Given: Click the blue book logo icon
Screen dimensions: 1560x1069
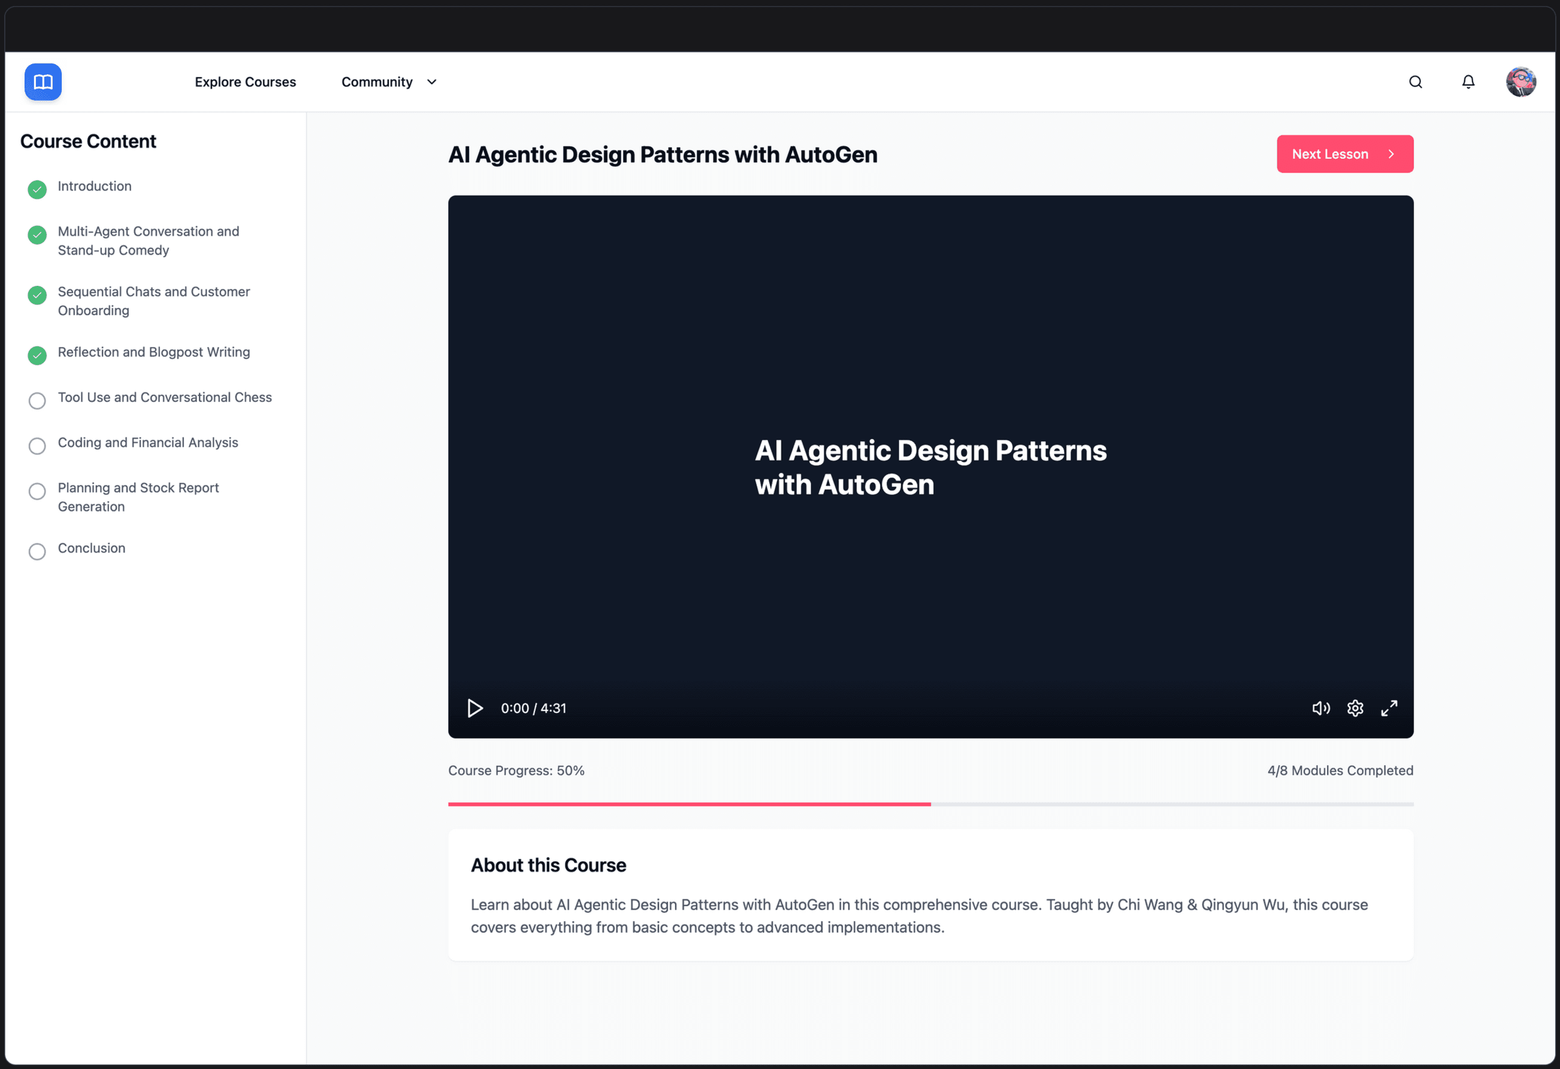Looking at the screenshot, I should [43, 82].
